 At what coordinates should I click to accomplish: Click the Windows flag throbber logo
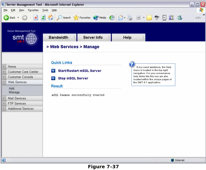pos(201,10)
